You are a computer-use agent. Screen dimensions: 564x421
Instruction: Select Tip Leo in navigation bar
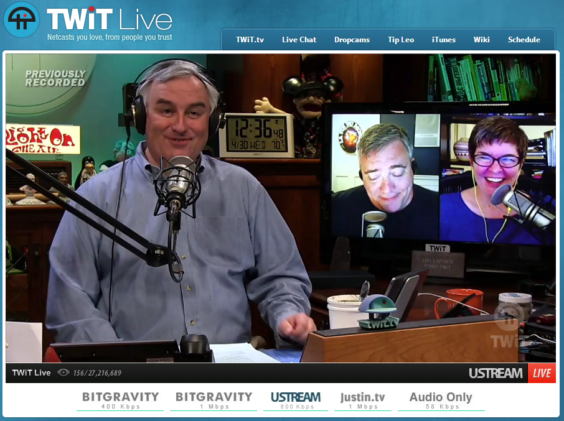(x=400, y=40)
